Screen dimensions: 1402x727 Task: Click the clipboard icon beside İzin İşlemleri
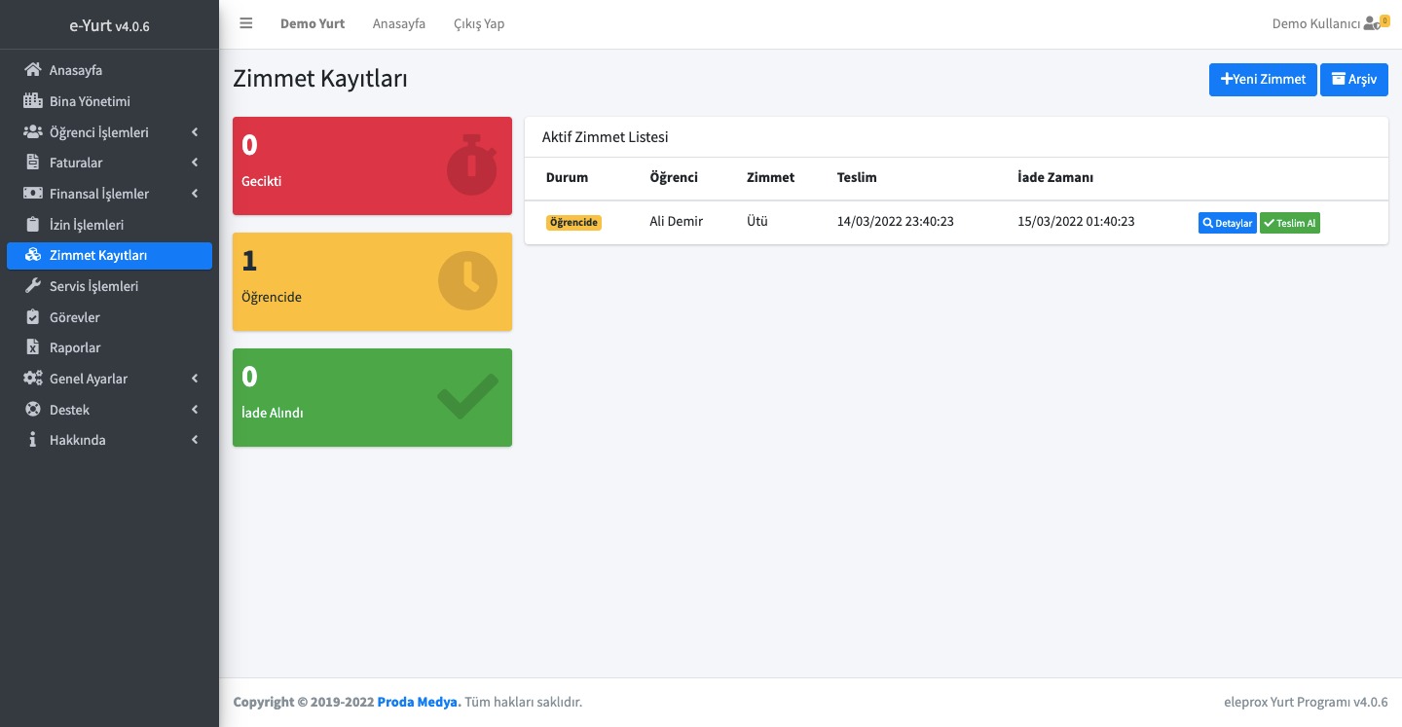pos(33,225)
